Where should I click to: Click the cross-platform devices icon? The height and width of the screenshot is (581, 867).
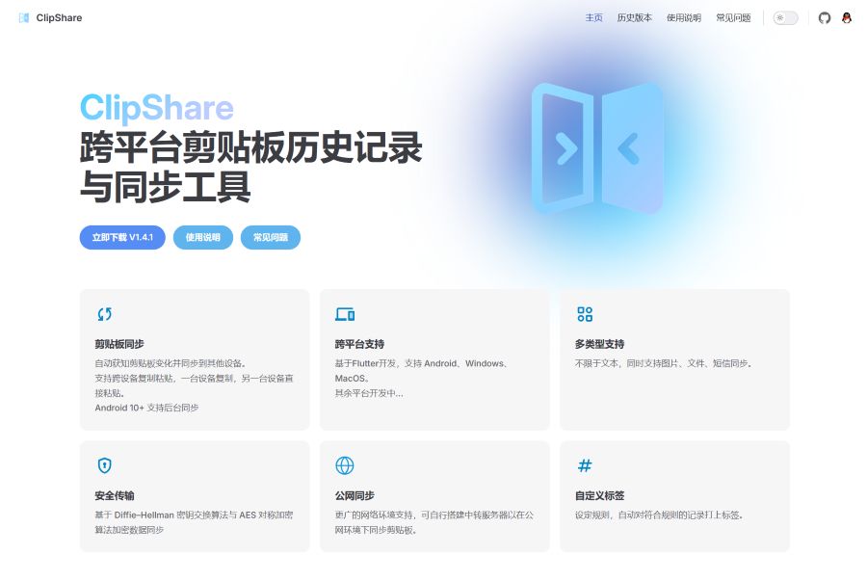click(345, 314)
